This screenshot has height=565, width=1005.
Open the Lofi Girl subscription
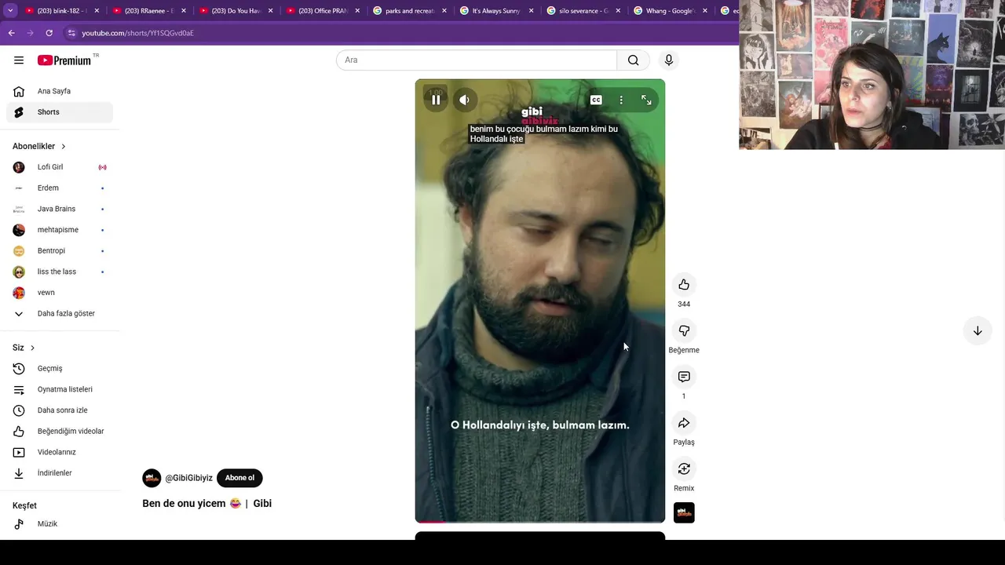(60, 167)
